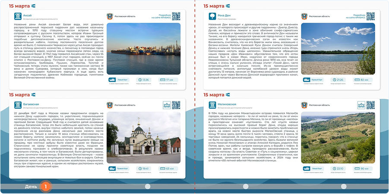Click the boat icon on the Багаевская card
The width and height of the screenshot is (389, 194).
tap(167, 105)
